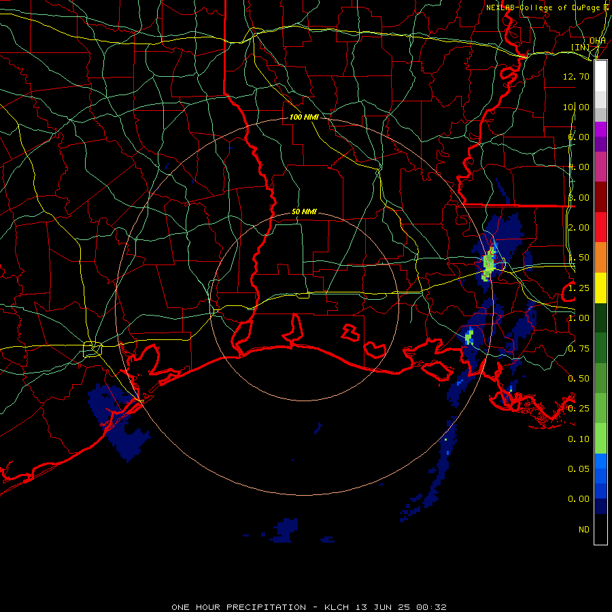Image resolution: width=612 pixels, height=612 pixels.
Task: Select the pink 4.00 inch legend color
Action: 600,167
